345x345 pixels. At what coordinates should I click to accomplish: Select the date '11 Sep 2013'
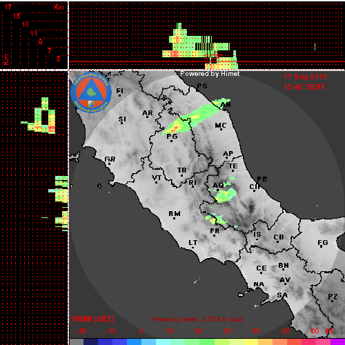pyautogui.click(x=305, y=77)
